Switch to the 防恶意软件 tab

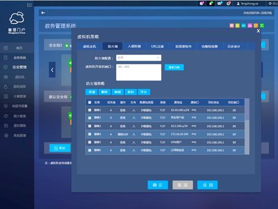[183, 47]
